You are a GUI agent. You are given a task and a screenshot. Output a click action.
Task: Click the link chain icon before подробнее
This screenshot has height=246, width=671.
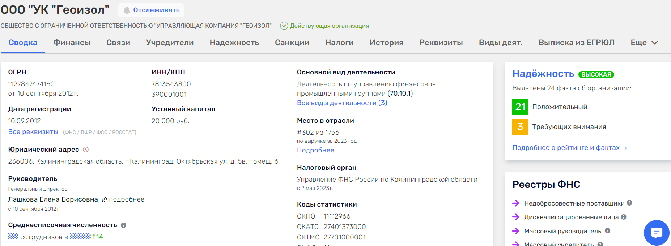pos(104,200)
